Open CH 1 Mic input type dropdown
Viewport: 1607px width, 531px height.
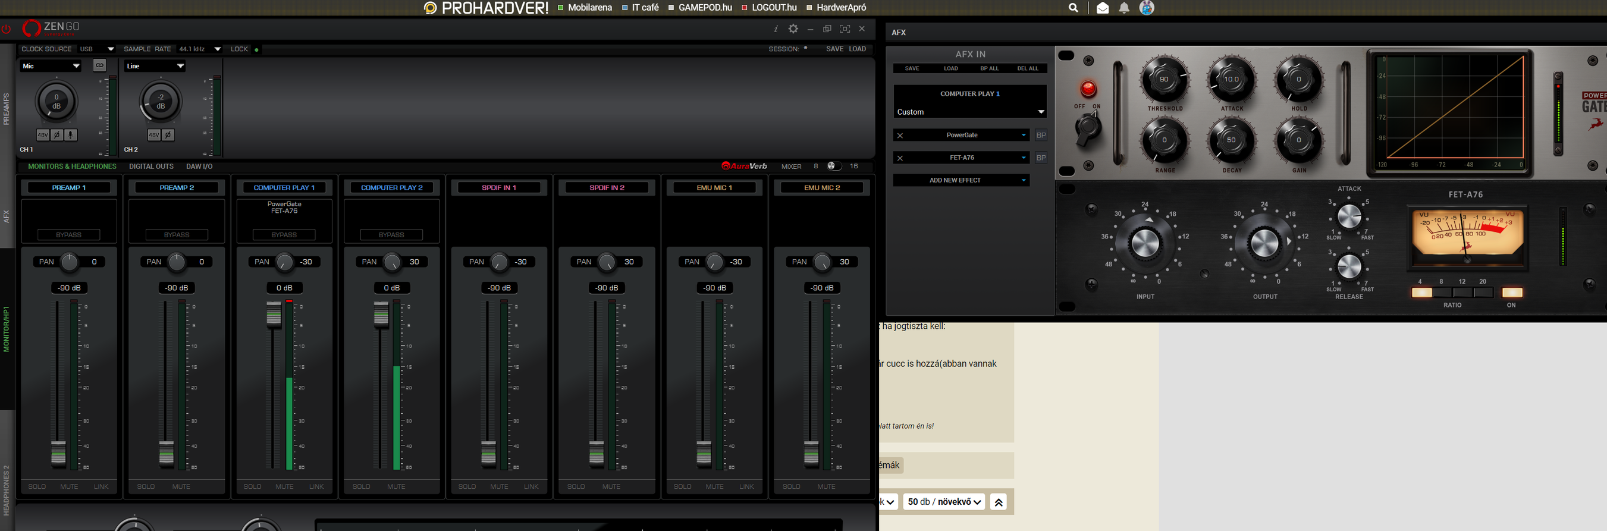pos(51,65)
